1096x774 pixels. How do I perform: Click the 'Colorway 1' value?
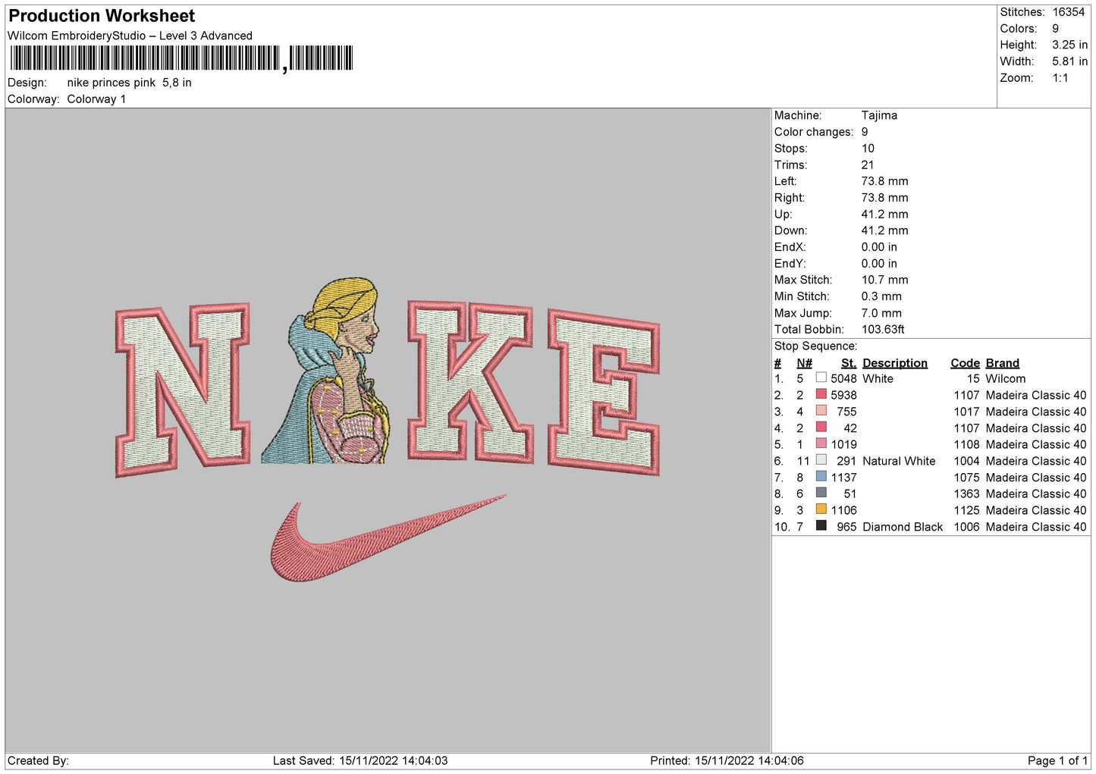click(96, 99)
